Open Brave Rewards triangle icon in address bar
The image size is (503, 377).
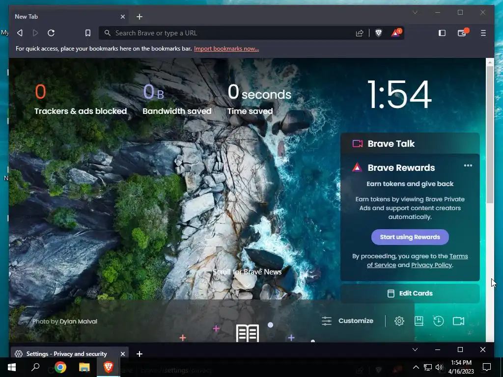coord(396,33)
